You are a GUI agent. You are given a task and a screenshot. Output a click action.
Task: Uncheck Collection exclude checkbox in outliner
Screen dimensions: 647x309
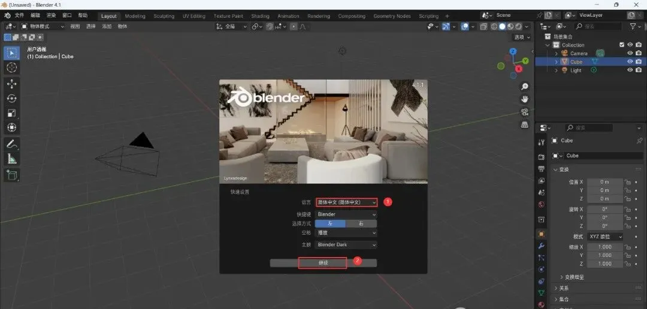click(622, 44)
